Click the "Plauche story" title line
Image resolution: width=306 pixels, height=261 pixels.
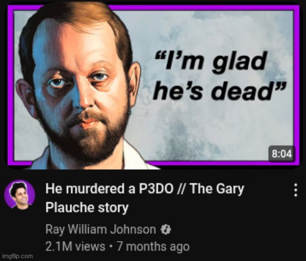point(87,207)
